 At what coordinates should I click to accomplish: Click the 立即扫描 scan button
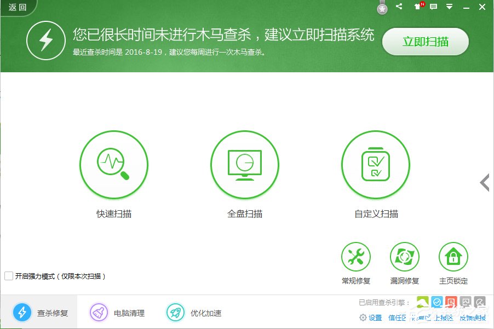tap(425, 42)
